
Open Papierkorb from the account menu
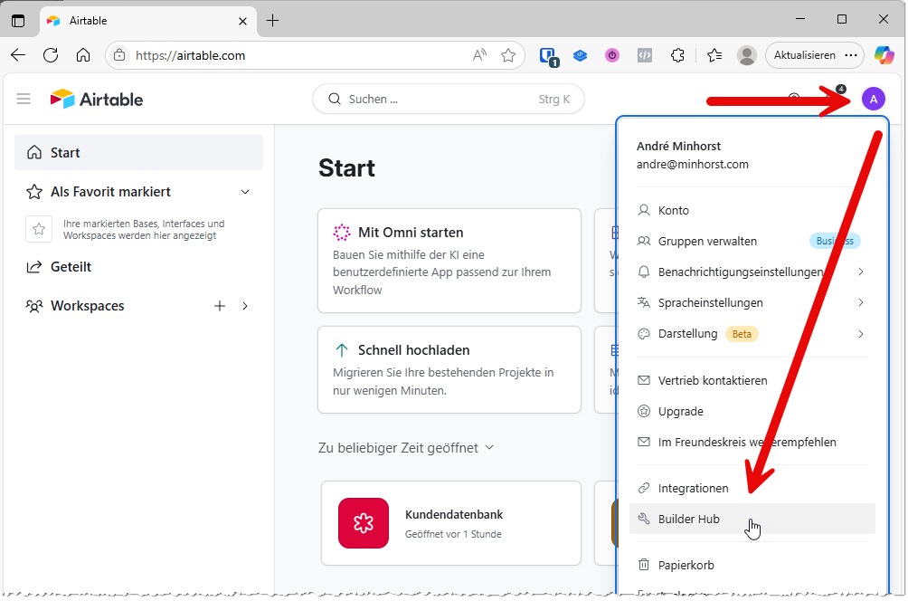click(686, 565)
